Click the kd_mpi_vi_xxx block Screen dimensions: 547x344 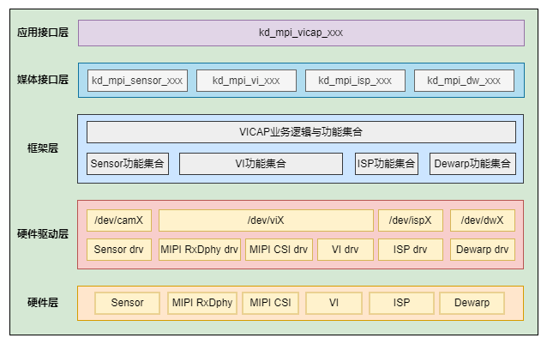[x=246, y=81]
